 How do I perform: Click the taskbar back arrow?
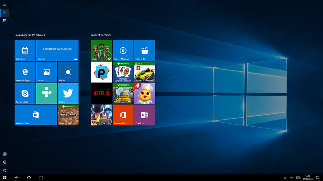pyautogui.click(x=17, y=178)
